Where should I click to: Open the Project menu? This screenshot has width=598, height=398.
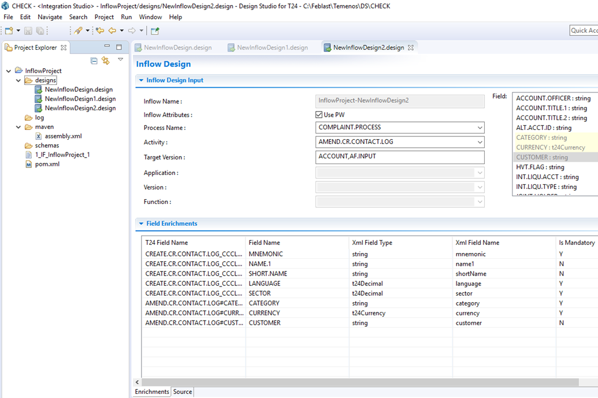(x=104, y=17)
